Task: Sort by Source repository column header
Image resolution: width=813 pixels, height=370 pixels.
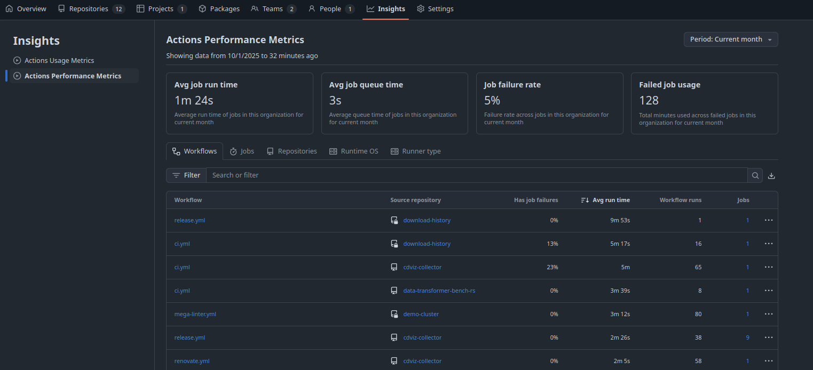Action: point(416,200)
